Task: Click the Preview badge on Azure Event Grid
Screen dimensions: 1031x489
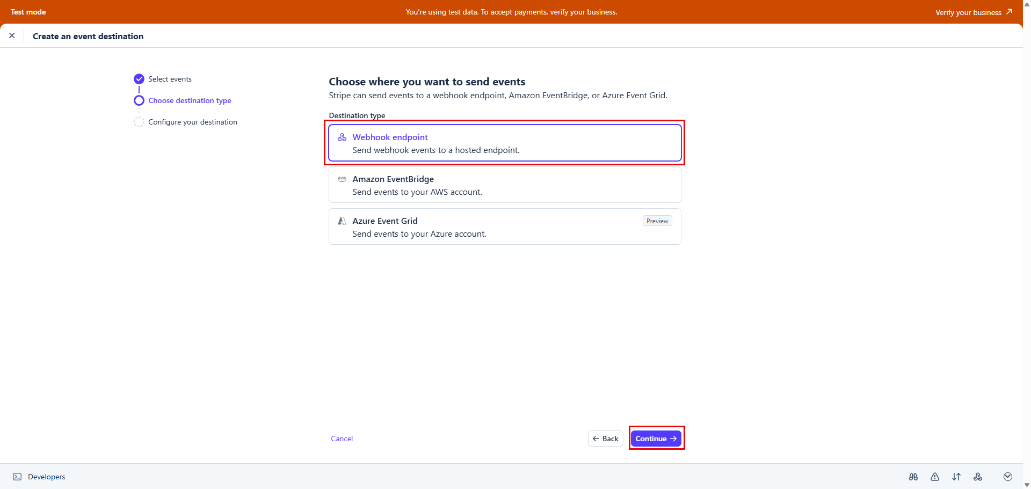Action: pos(657,221)
